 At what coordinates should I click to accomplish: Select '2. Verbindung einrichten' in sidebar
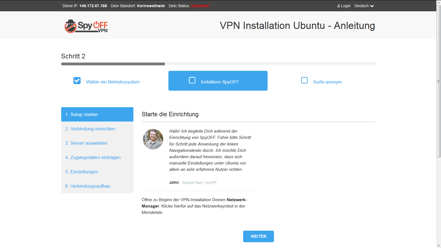(97, 129)
